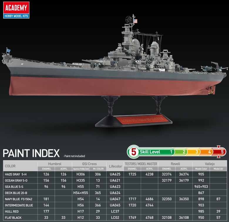Click the ENAMEL subheader under Humbrol
The width and height of the screenshot is (229, 222).
click(x=47, y=169)
